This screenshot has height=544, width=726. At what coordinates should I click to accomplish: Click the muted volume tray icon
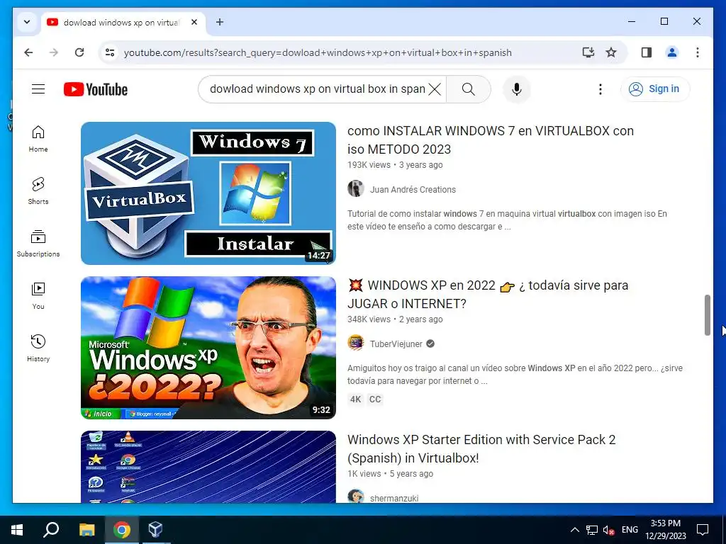pyautogui.click(x=608, y=530)
